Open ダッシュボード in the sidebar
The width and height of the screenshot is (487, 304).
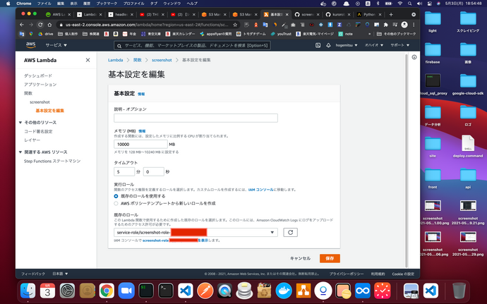point(38,75)
